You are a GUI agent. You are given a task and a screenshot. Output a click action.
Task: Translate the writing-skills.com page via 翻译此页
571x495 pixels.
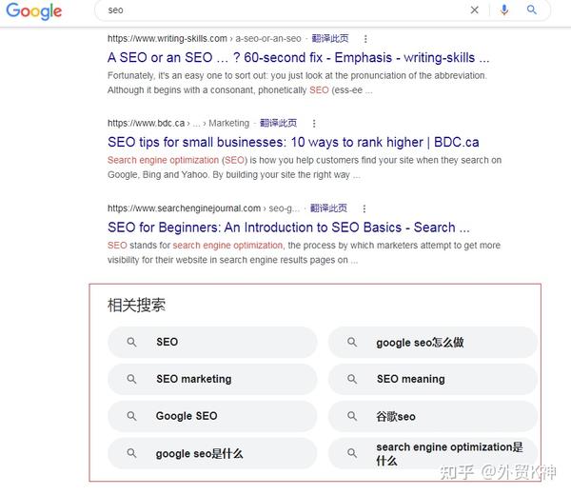click(x=330, y=38)
